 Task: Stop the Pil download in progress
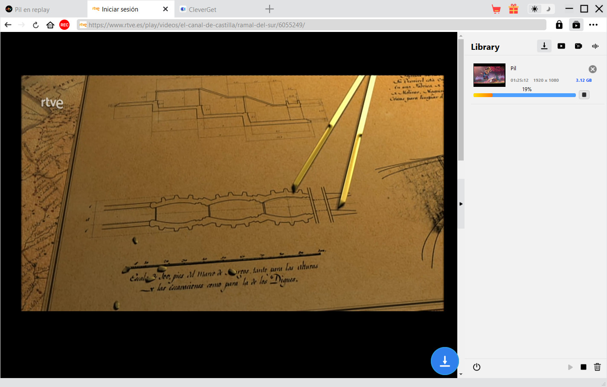coord(584,95)
